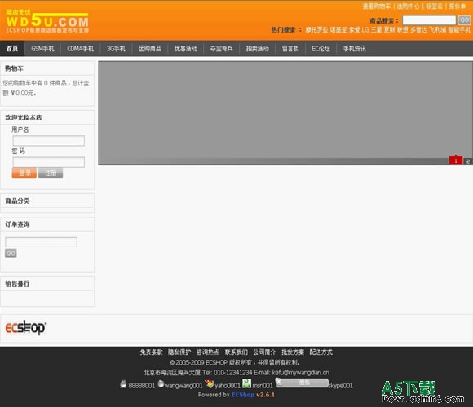Viewport: 473px width, 407px height.
Task: Click the v2.6.1 version text
Action: point(266,395)
